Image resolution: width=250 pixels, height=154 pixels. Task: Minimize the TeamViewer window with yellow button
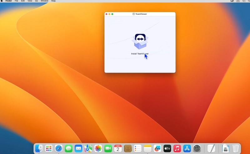coord(109,14)
